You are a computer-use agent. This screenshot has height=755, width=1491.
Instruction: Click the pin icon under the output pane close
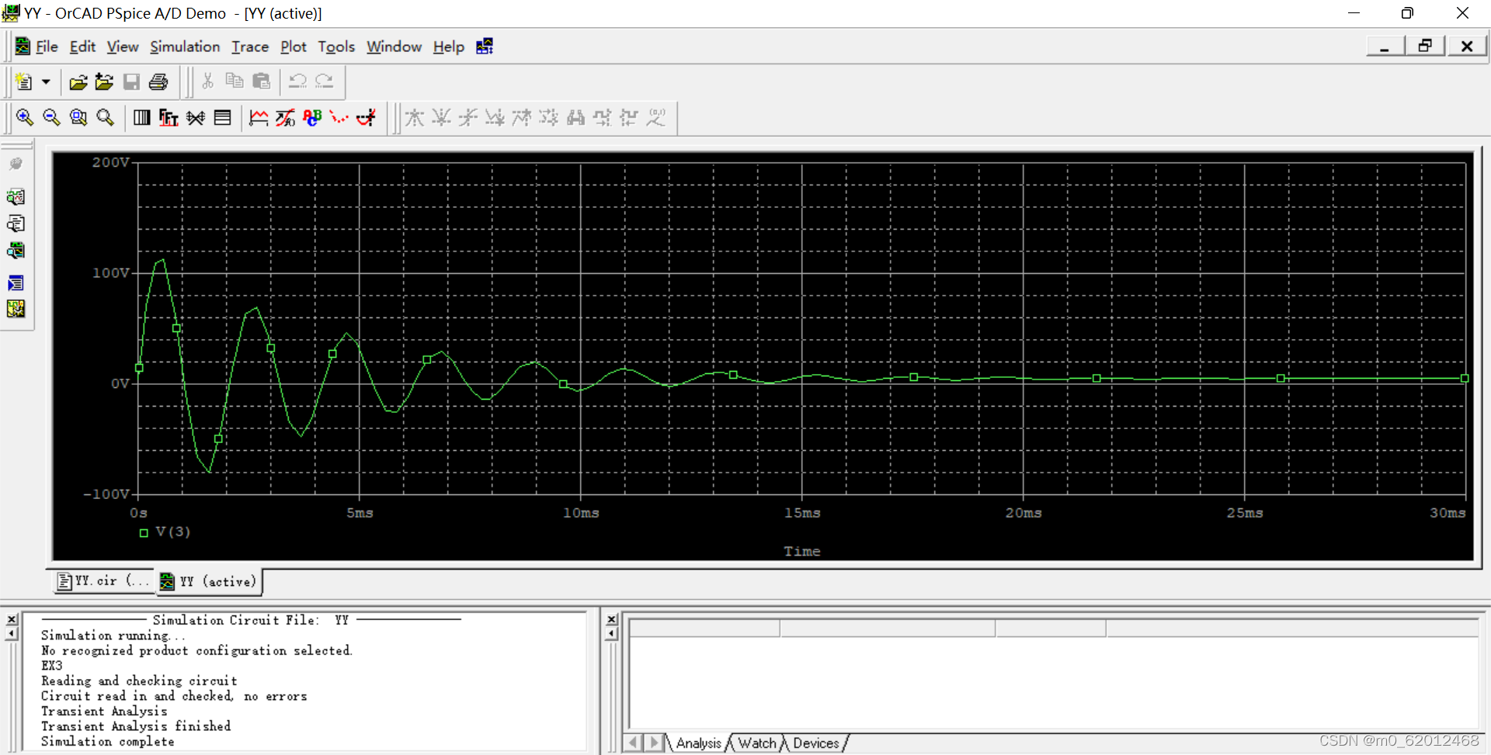click(12, 634)
